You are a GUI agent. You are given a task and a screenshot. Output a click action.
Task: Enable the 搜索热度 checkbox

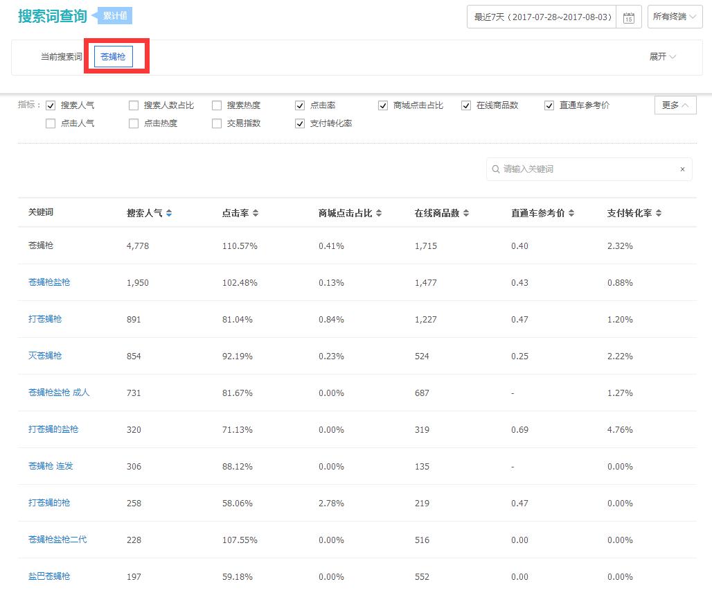coord(217,105)
